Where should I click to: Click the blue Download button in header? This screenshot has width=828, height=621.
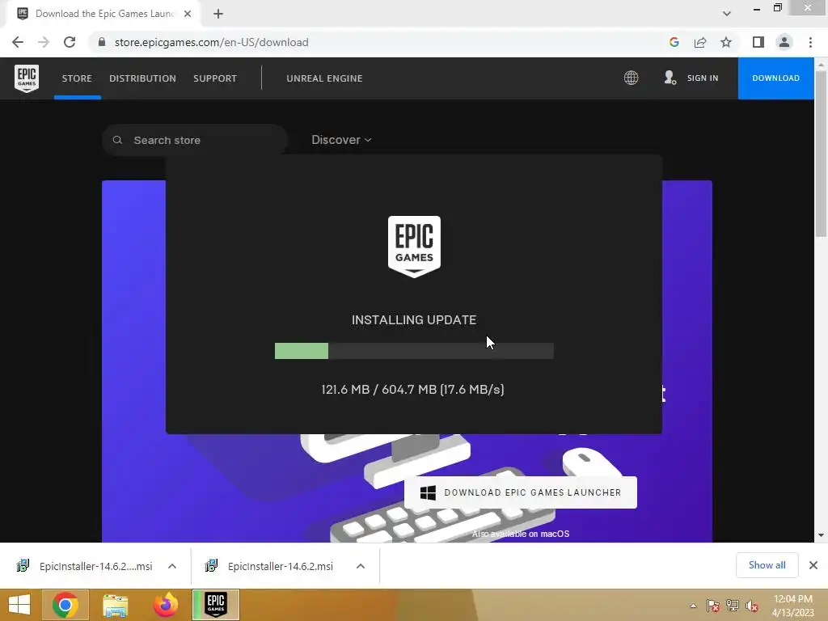click(x=775, y=78)
